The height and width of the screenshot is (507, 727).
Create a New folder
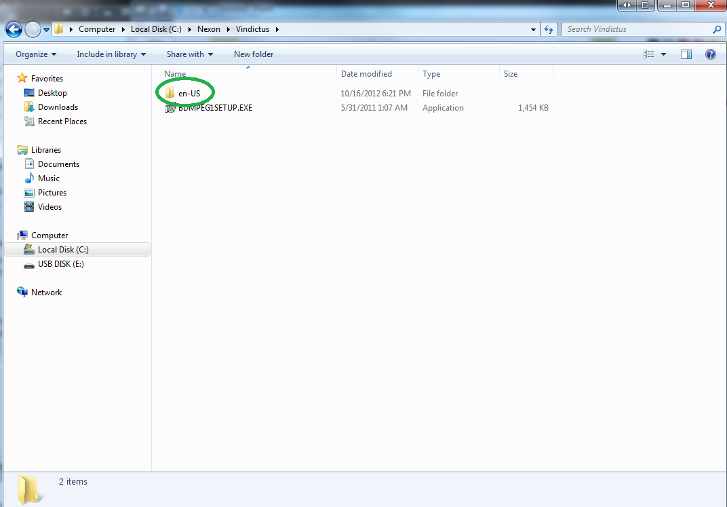coord(254,54)
